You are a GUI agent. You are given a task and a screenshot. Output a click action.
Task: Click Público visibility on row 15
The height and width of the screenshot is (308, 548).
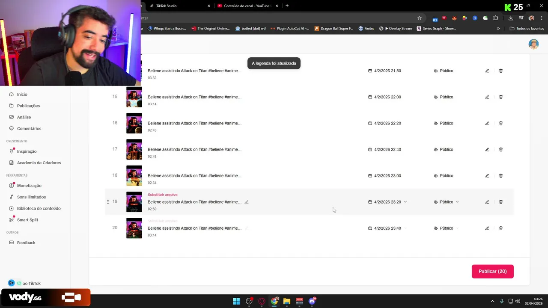[x=444, y=97]
